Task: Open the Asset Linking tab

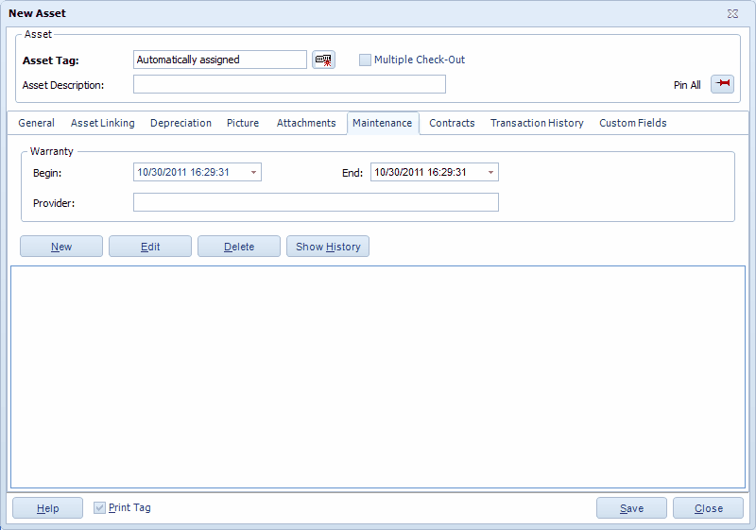Action: [103, 123]
